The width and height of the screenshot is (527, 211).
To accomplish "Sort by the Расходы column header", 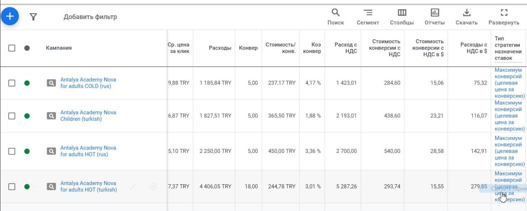I will tap(220, 48).
